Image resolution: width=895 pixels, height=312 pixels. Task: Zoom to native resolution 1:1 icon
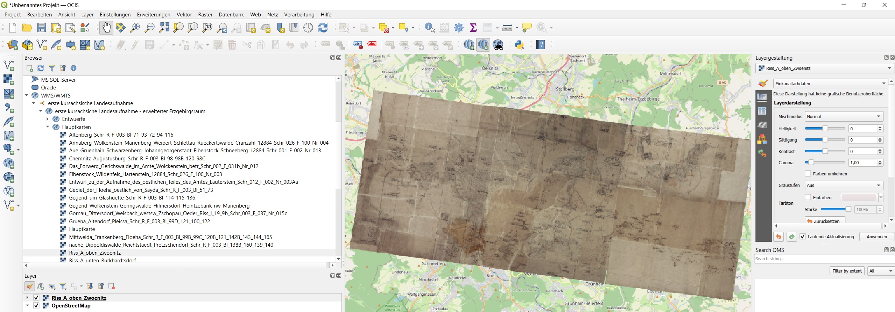click(207, 28)
